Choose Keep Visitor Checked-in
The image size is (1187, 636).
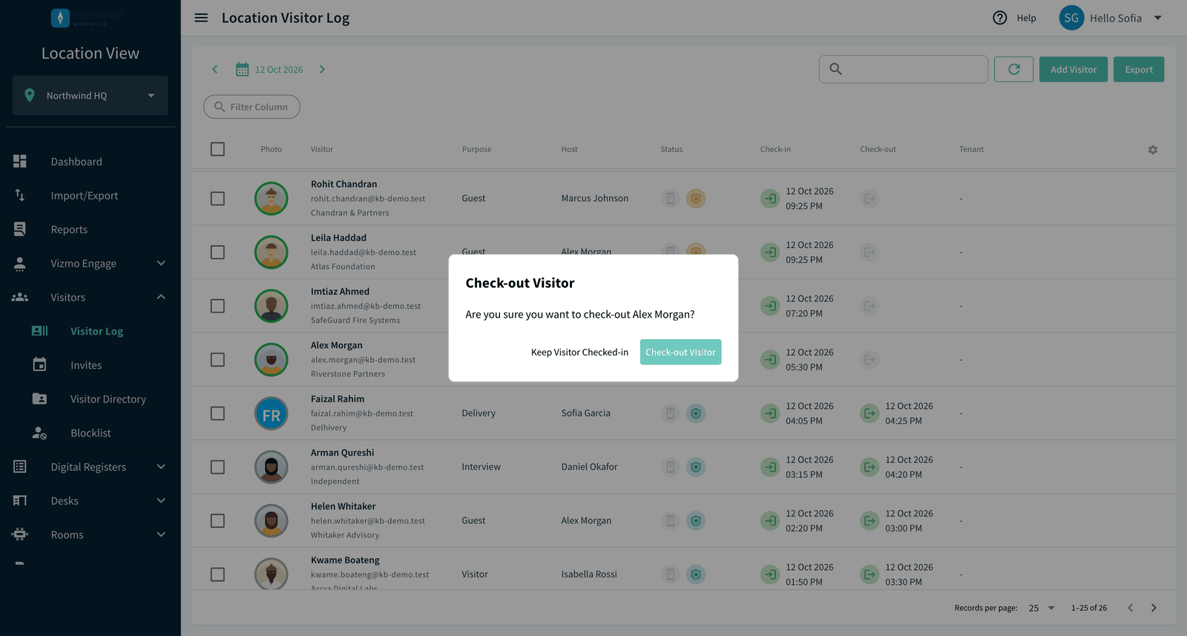click(x=579, y=353)
